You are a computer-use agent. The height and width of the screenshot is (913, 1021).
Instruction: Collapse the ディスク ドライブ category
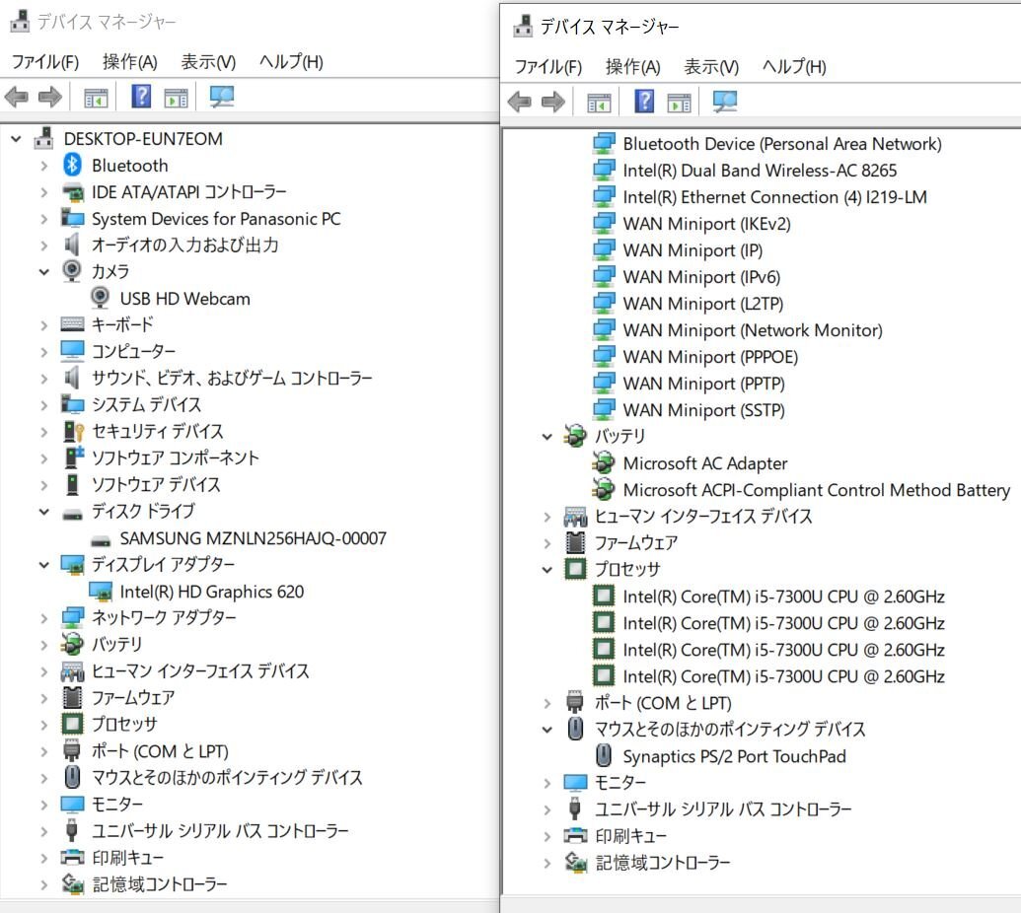[x=43, y=512]
